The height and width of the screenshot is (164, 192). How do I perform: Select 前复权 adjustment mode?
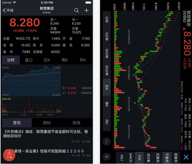(x=176, y=158)
